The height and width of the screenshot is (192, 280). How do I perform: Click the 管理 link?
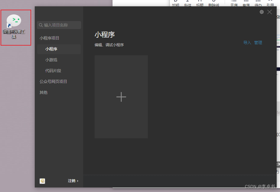pyautogui.click(x=258, y=43)
